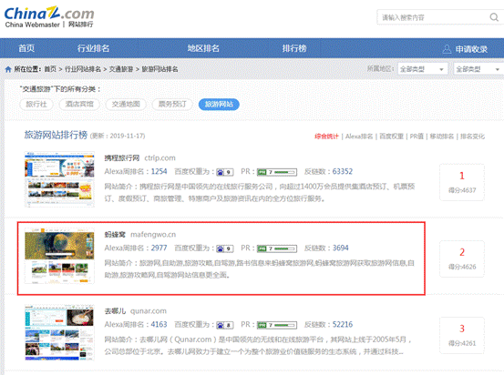Select the 旅行社 category pill
The height and width of the screenshot is (375, 504).
click(x=36, y=104)
